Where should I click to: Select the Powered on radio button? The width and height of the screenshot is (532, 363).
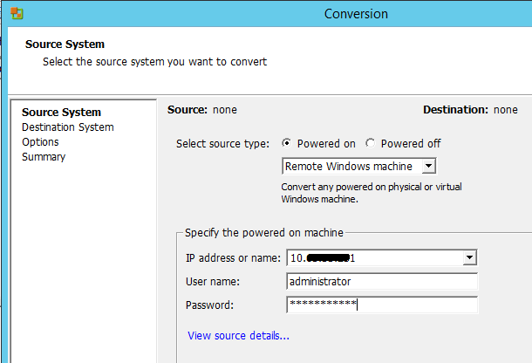pyautogui.click(x=288, y=143)
